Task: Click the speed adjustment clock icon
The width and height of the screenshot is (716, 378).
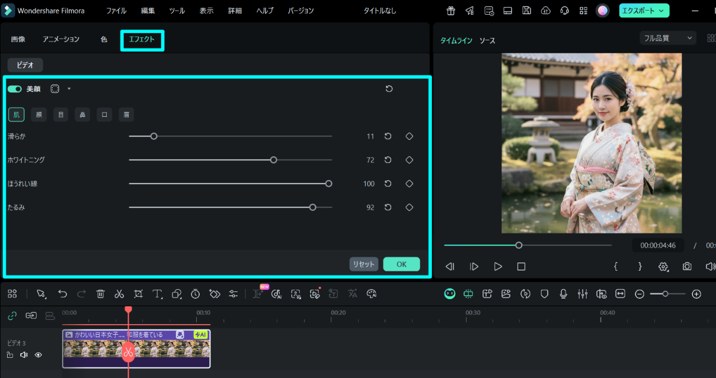Action: click(195, 293)
